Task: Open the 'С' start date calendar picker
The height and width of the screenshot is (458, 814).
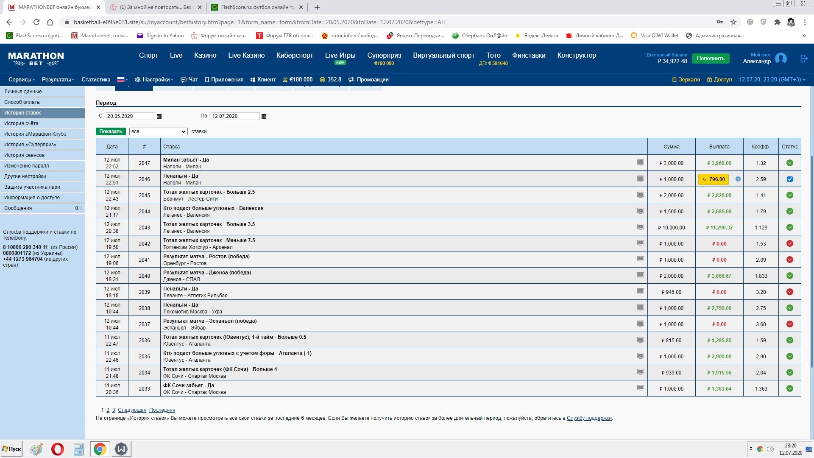Action: coord(159,116)
